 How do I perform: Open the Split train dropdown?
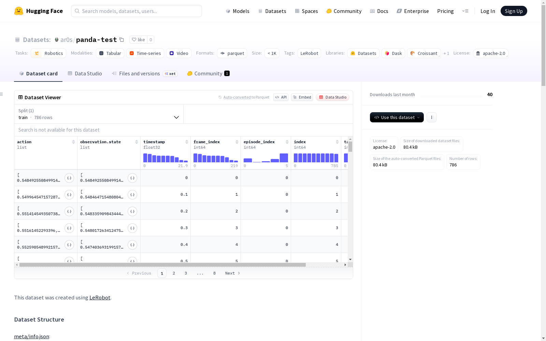[99, 114]
